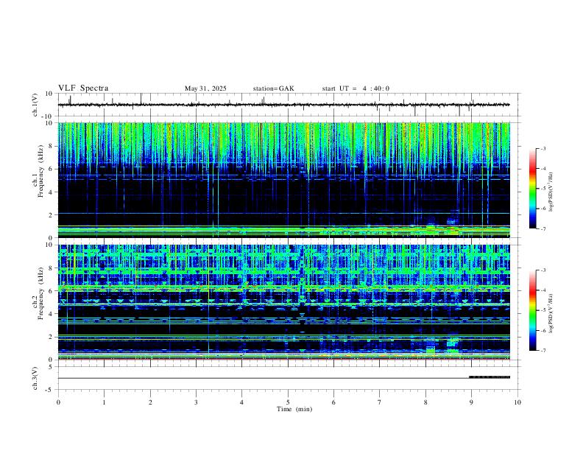583x451 pixels.
Task: Click the time axis tick label '5'
Action: tap(288, 402)
